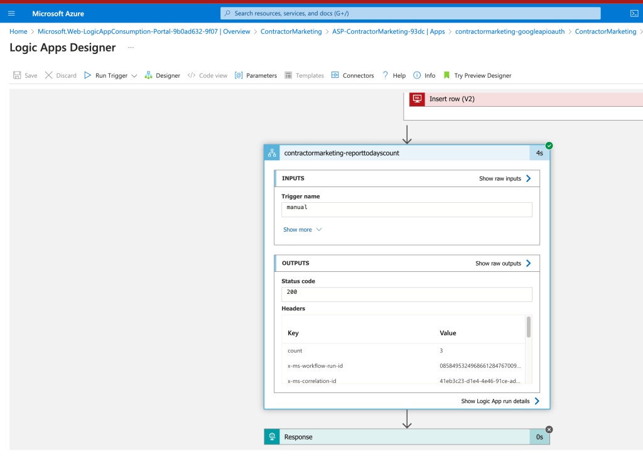Click the Templates icon
Screen dimensions: 643x459
pos(288,75)
